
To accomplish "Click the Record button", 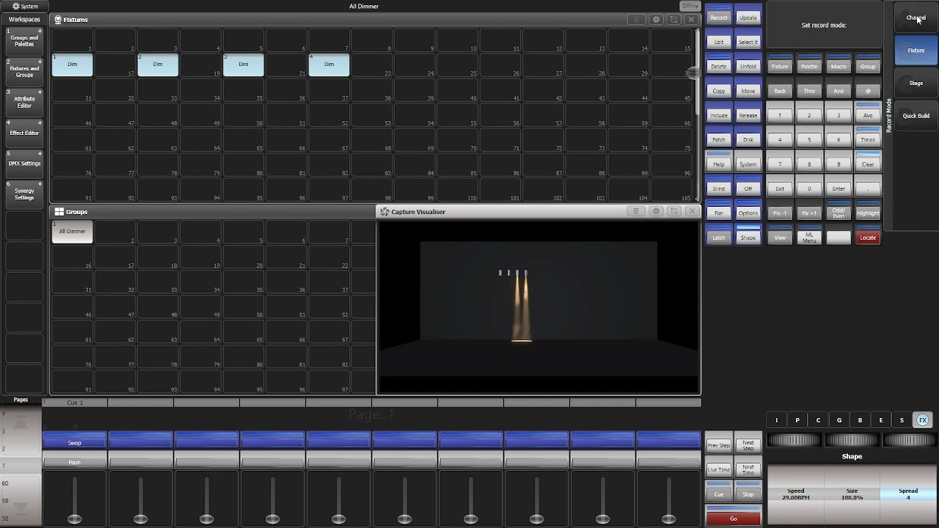I will (719, 16).
